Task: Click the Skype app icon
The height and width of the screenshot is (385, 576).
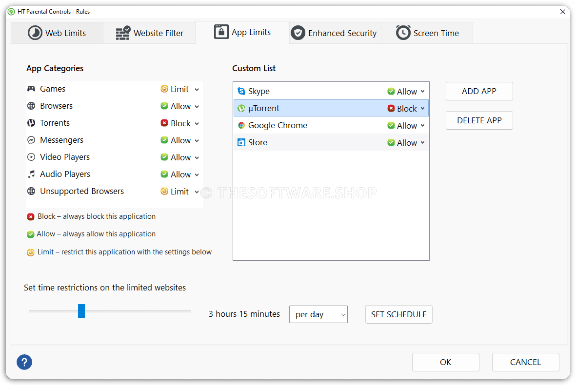Action: (241, 91)
